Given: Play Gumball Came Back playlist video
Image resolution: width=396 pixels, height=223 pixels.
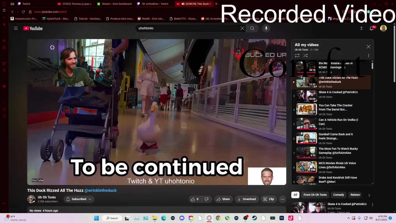Looking at the screenshot, I should pyautogui.click(x=331, y=138).
